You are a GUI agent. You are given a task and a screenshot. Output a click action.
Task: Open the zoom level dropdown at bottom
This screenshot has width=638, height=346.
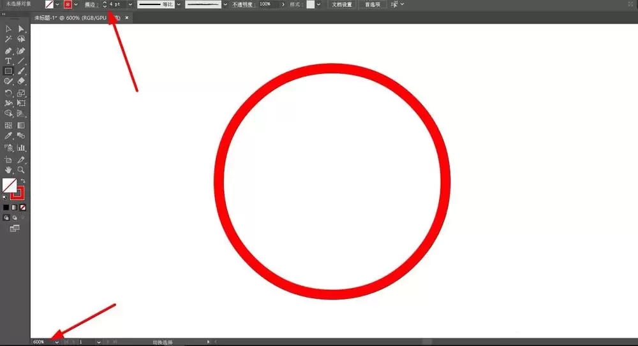coord(57,342)
